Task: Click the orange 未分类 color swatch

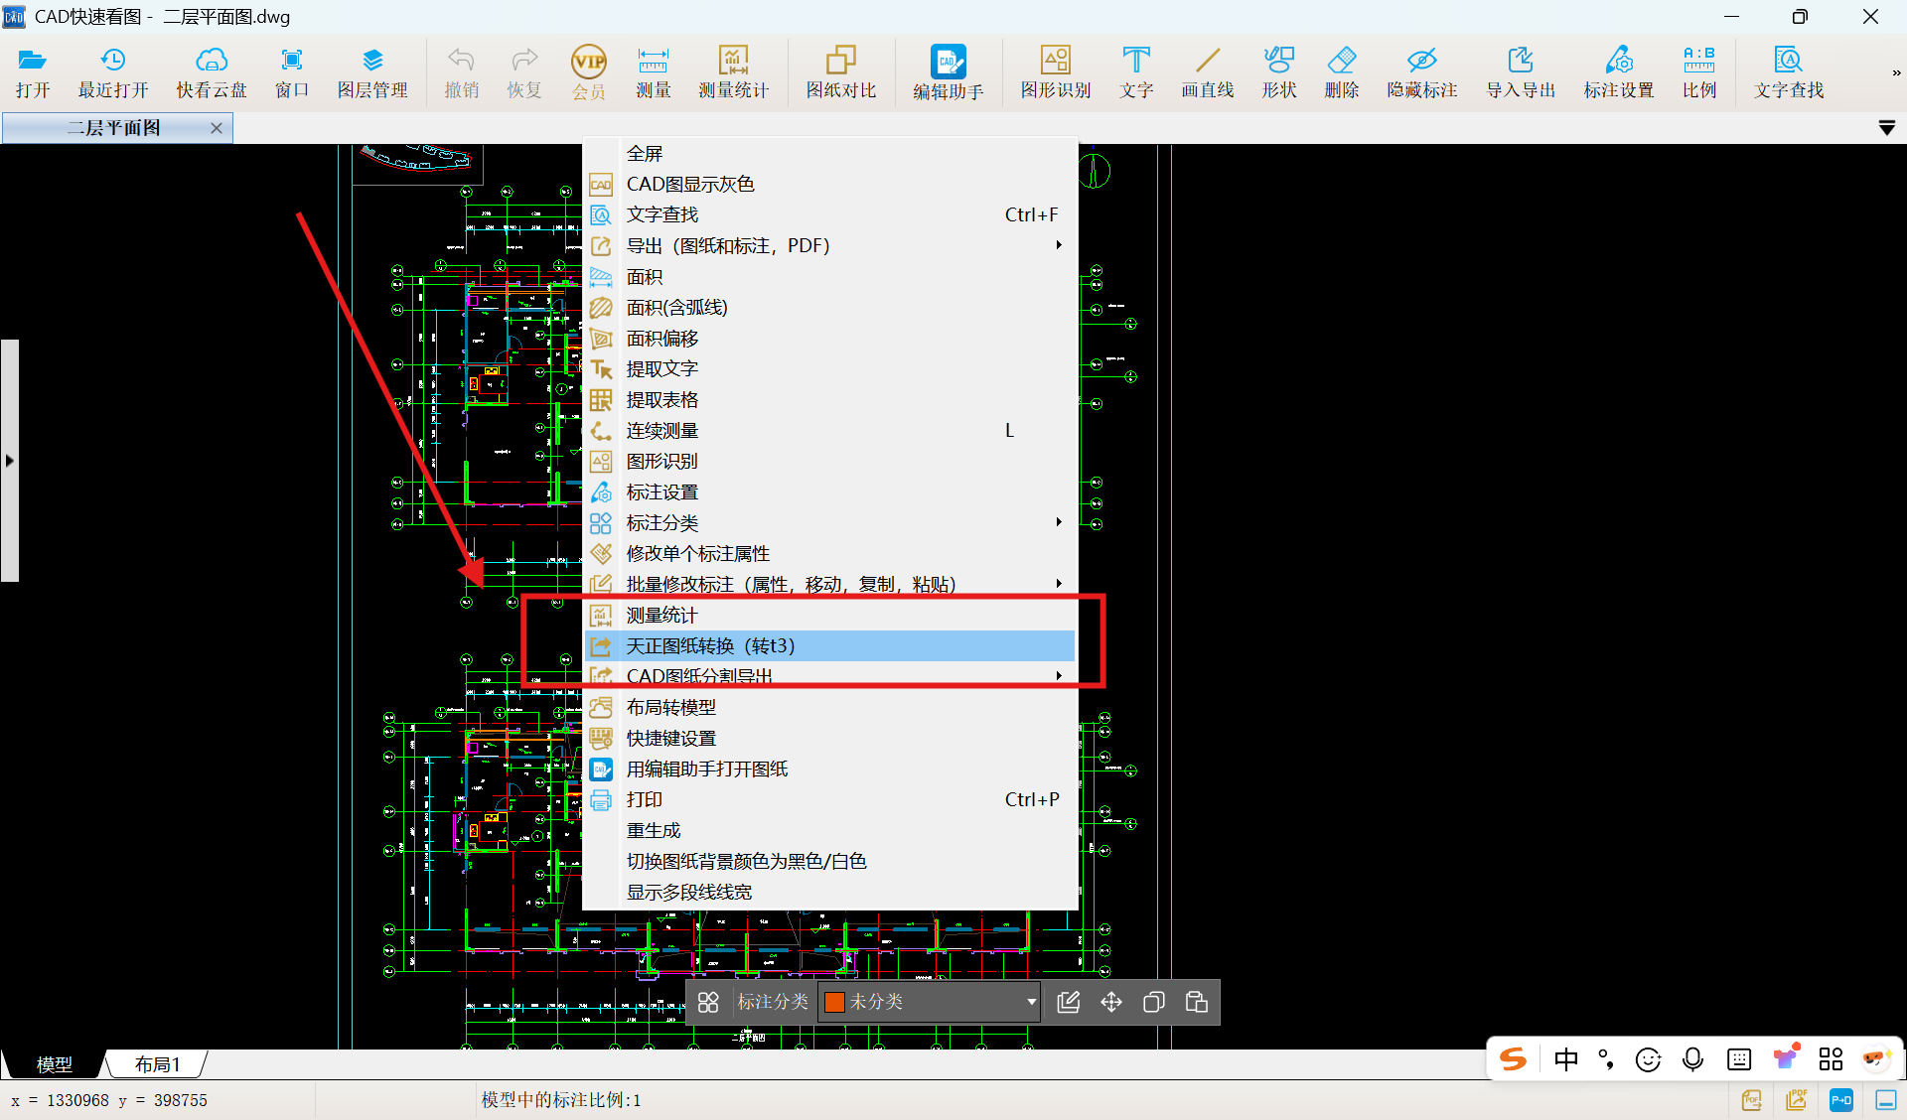Action: click(834, 1002)
